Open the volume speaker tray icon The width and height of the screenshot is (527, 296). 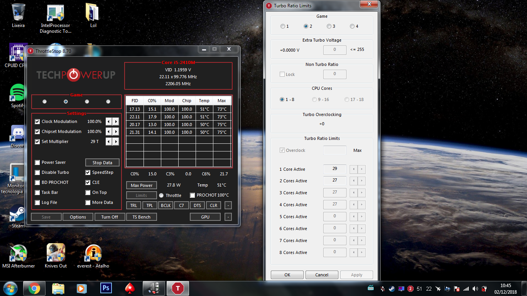tap(475, 289)
